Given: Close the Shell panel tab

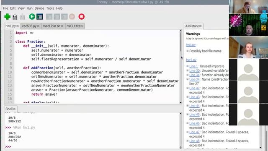Looking at the screenshot, I should click(x=14, y=109).
